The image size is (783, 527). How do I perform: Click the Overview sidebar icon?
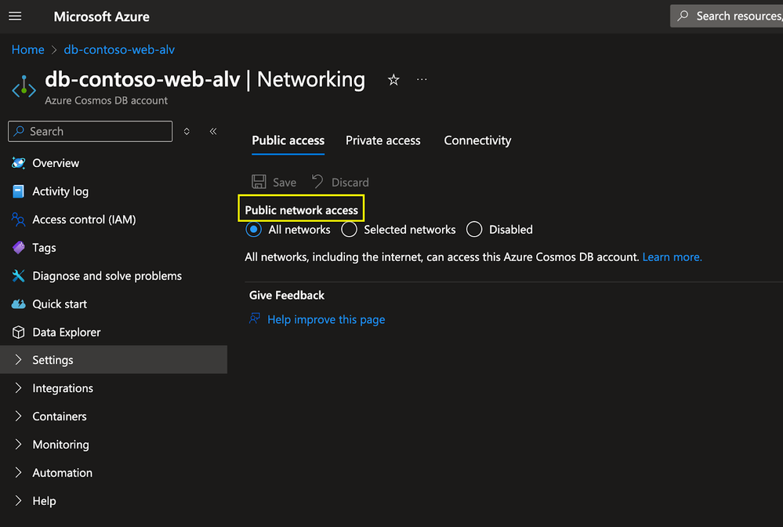point(19,163)
